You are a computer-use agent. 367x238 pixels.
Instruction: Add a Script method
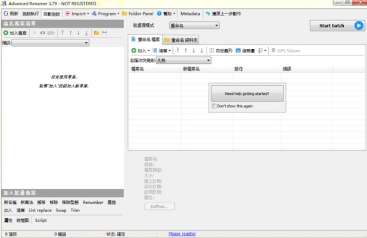coord(41,220)
